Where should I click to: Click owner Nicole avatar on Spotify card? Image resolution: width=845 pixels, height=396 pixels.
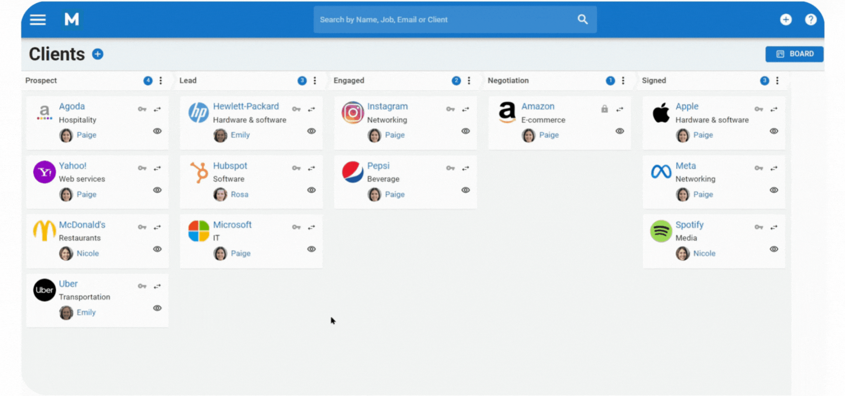683,253
